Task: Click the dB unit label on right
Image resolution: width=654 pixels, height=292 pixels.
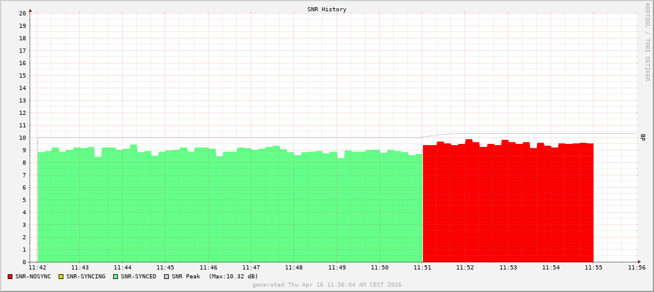Action: (643, 137)
